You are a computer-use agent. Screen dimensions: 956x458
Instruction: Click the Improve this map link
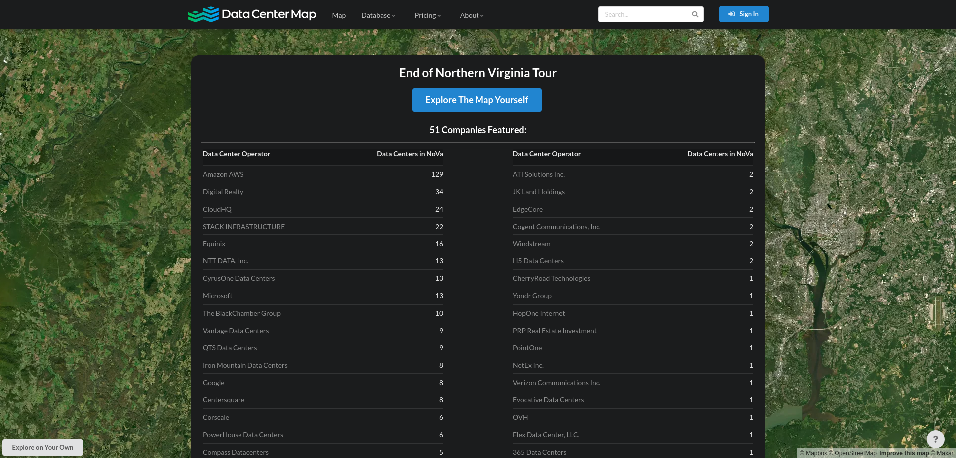pyautogui.click(x=903, y=453)
